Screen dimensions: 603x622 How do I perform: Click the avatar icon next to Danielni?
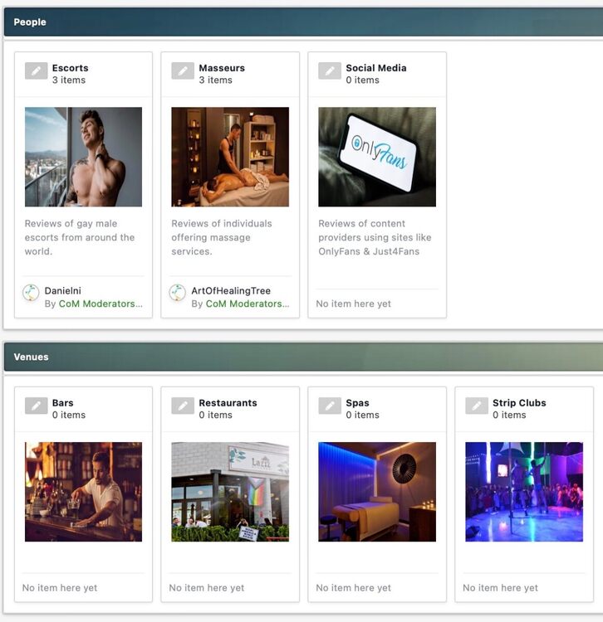[x=31, y=292]
